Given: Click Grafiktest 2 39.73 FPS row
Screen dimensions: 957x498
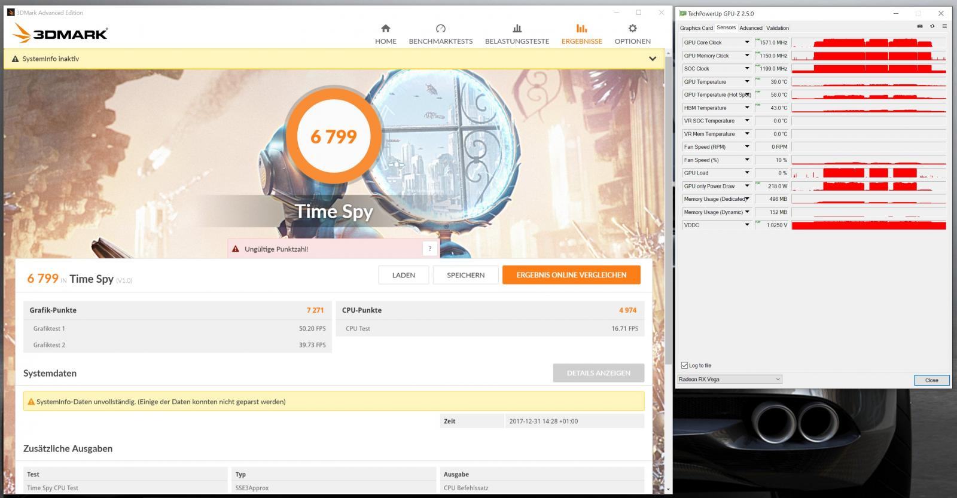Looking at the screenshot, I should pyautogui.click(x=178, y=345).
